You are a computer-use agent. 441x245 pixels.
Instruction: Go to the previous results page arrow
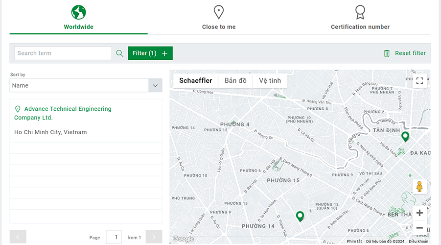click(x=18, y=237)
